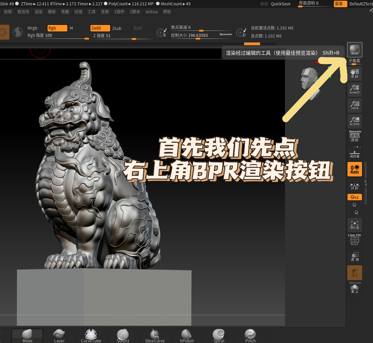Toggle the 地网格 floor grid
This screenshot has height=343, width=373.
point(354,153)
